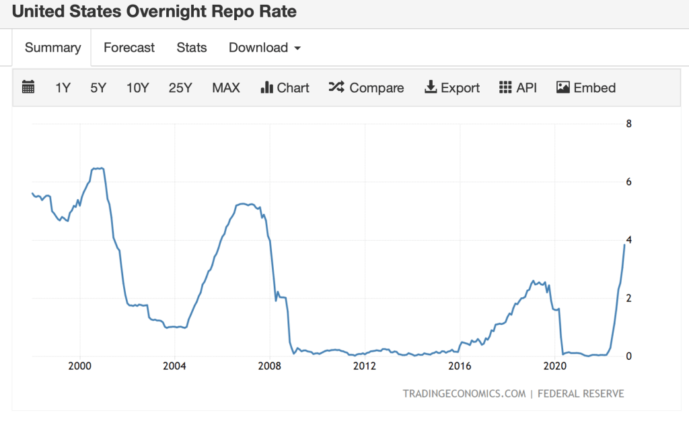689x423 pixels.
Task: Switch chart to 5Y range
Action: tap(98, 87)
